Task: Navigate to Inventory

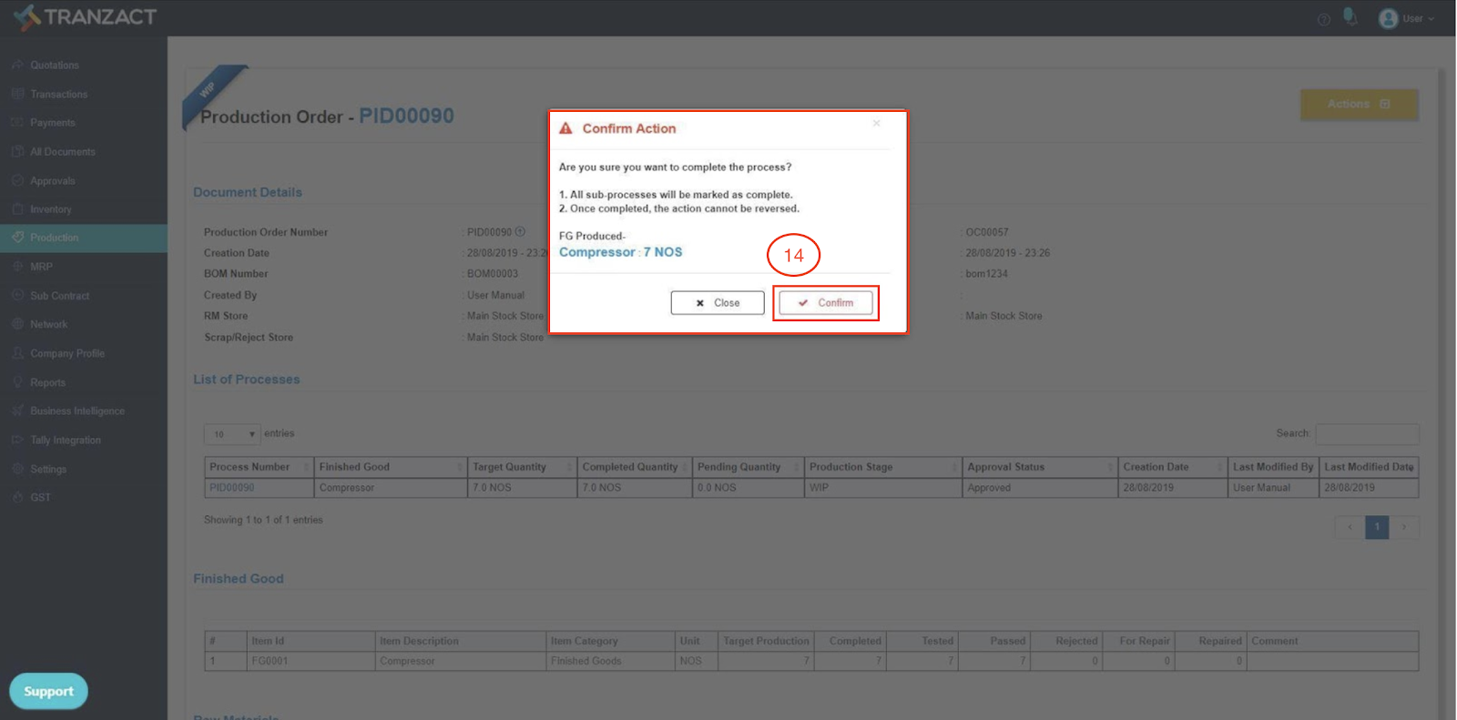Action: tap(51, 209)
